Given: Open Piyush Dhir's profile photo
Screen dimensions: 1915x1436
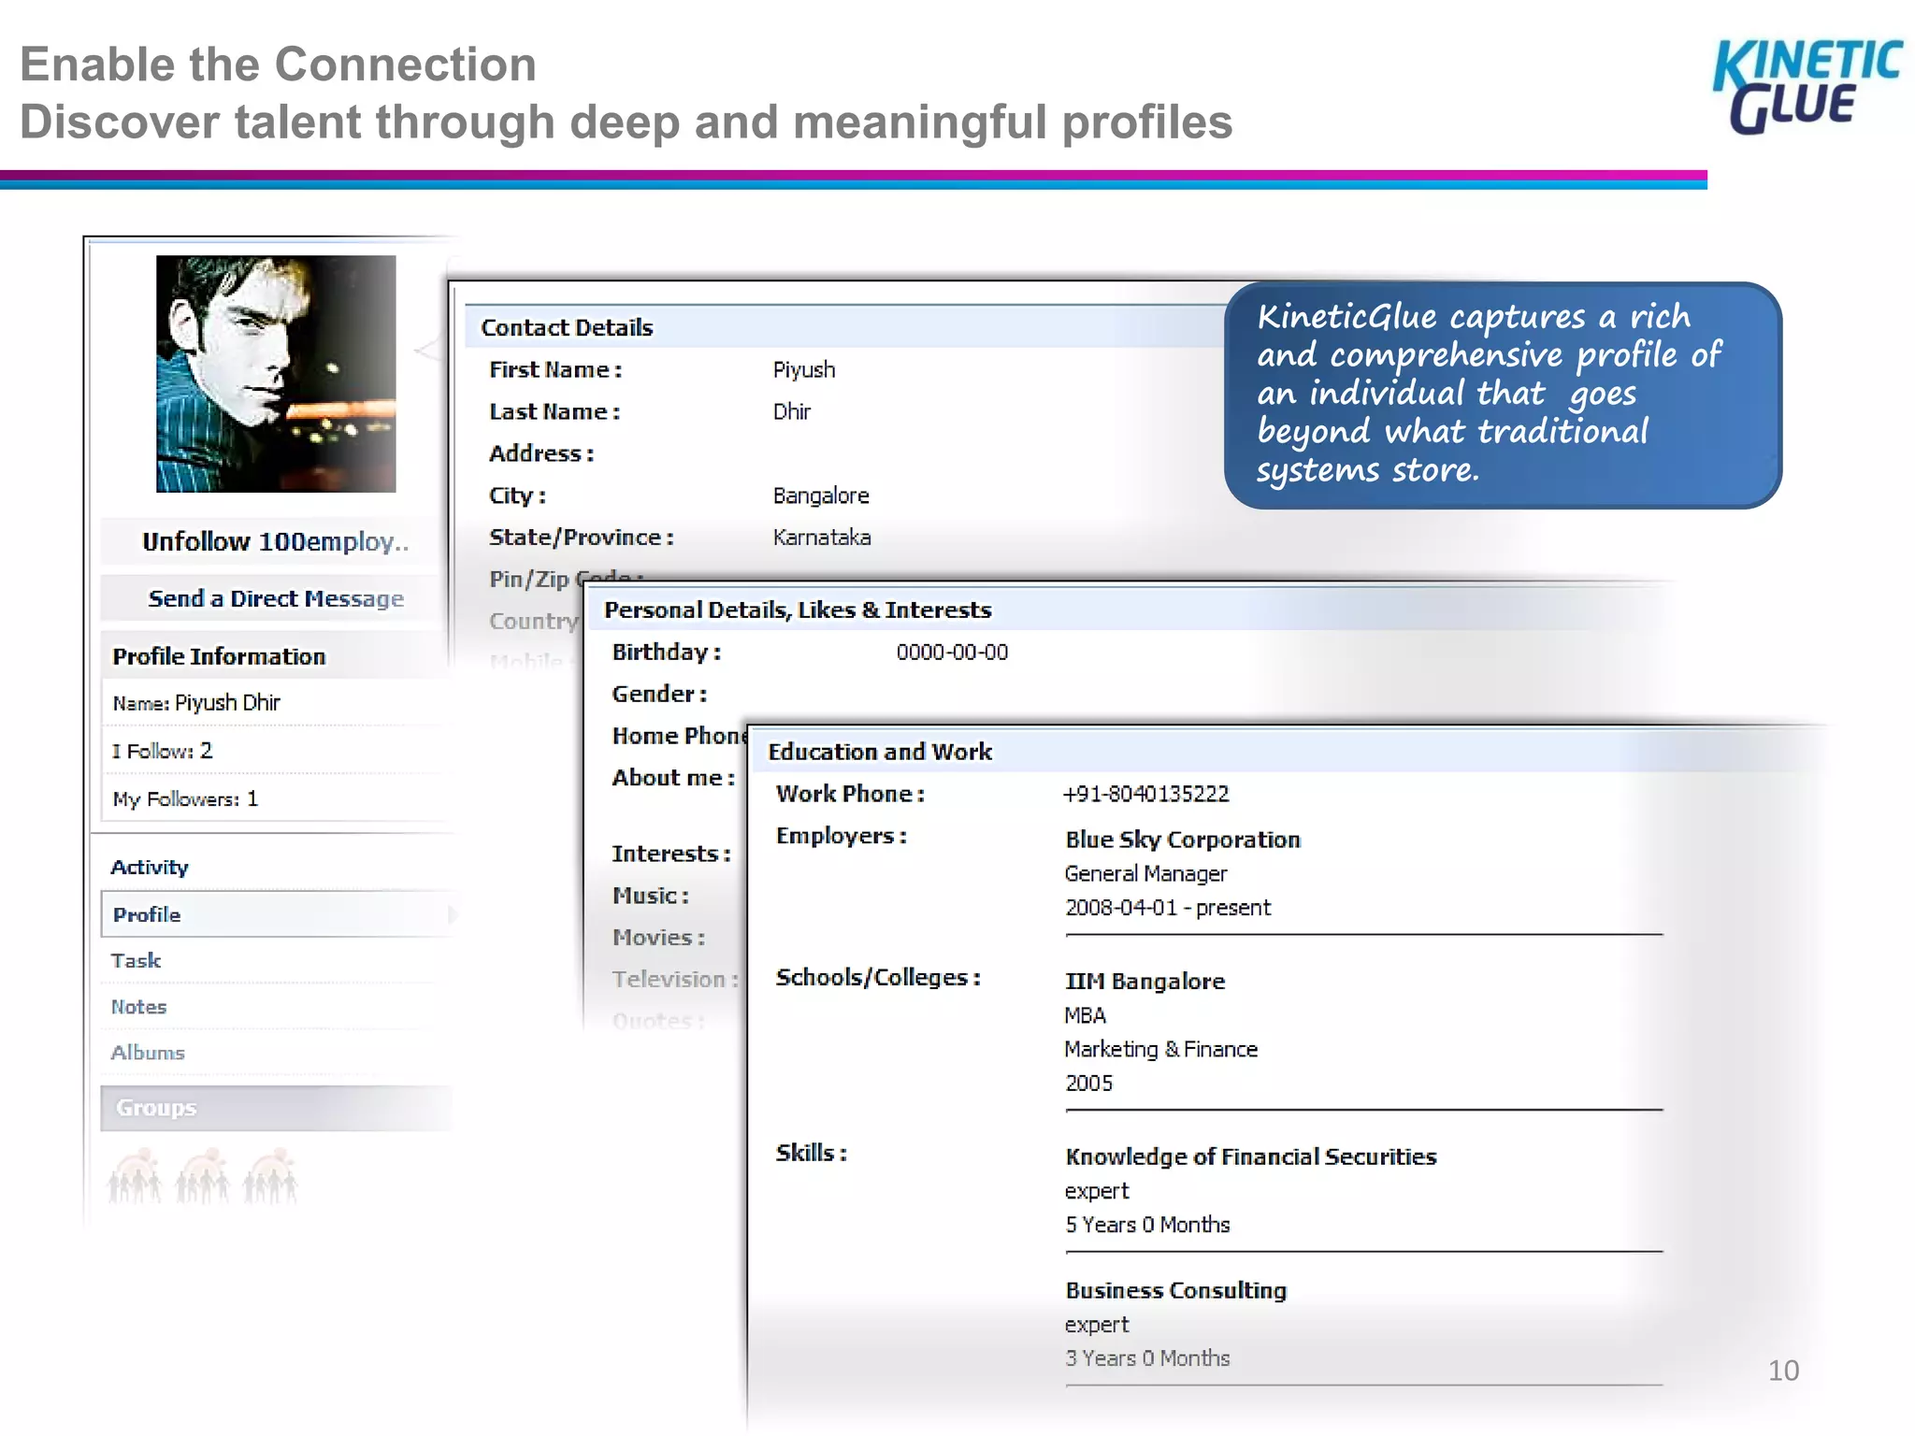Looking at the screenshot, I should coord(276,374).
